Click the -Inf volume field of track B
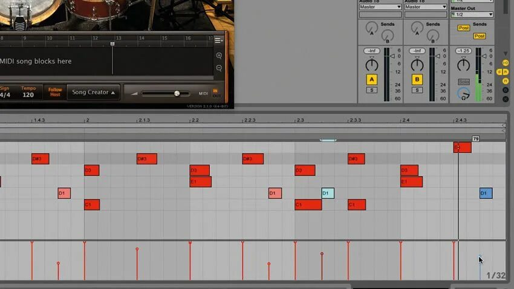The width and height of the screenshot is (514, 289). pos(417,51)
